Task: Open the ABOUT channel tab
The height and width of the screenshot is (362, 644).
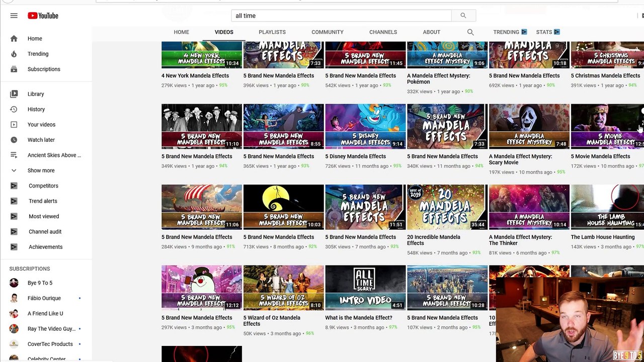Action: 432,32
